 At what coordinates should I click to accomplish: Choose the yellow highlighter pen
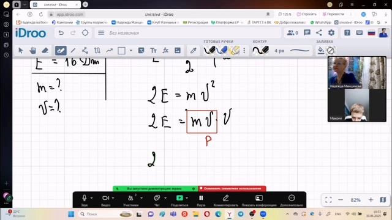(x=234, y=50)
